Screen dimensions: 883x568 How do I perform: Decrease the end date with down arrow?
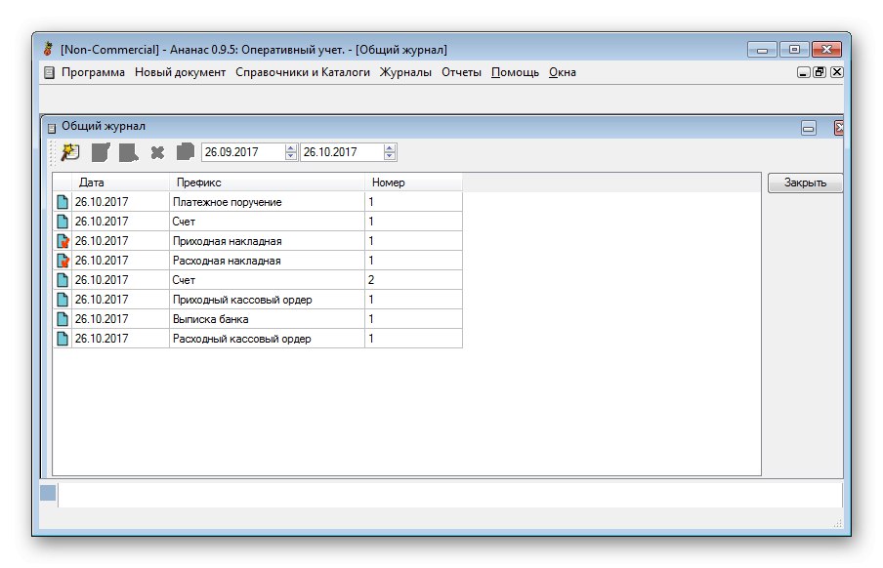(x=390, y=156)
